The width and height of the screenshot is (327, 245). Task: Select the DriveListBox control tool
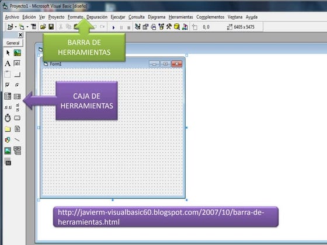point(18,118)
